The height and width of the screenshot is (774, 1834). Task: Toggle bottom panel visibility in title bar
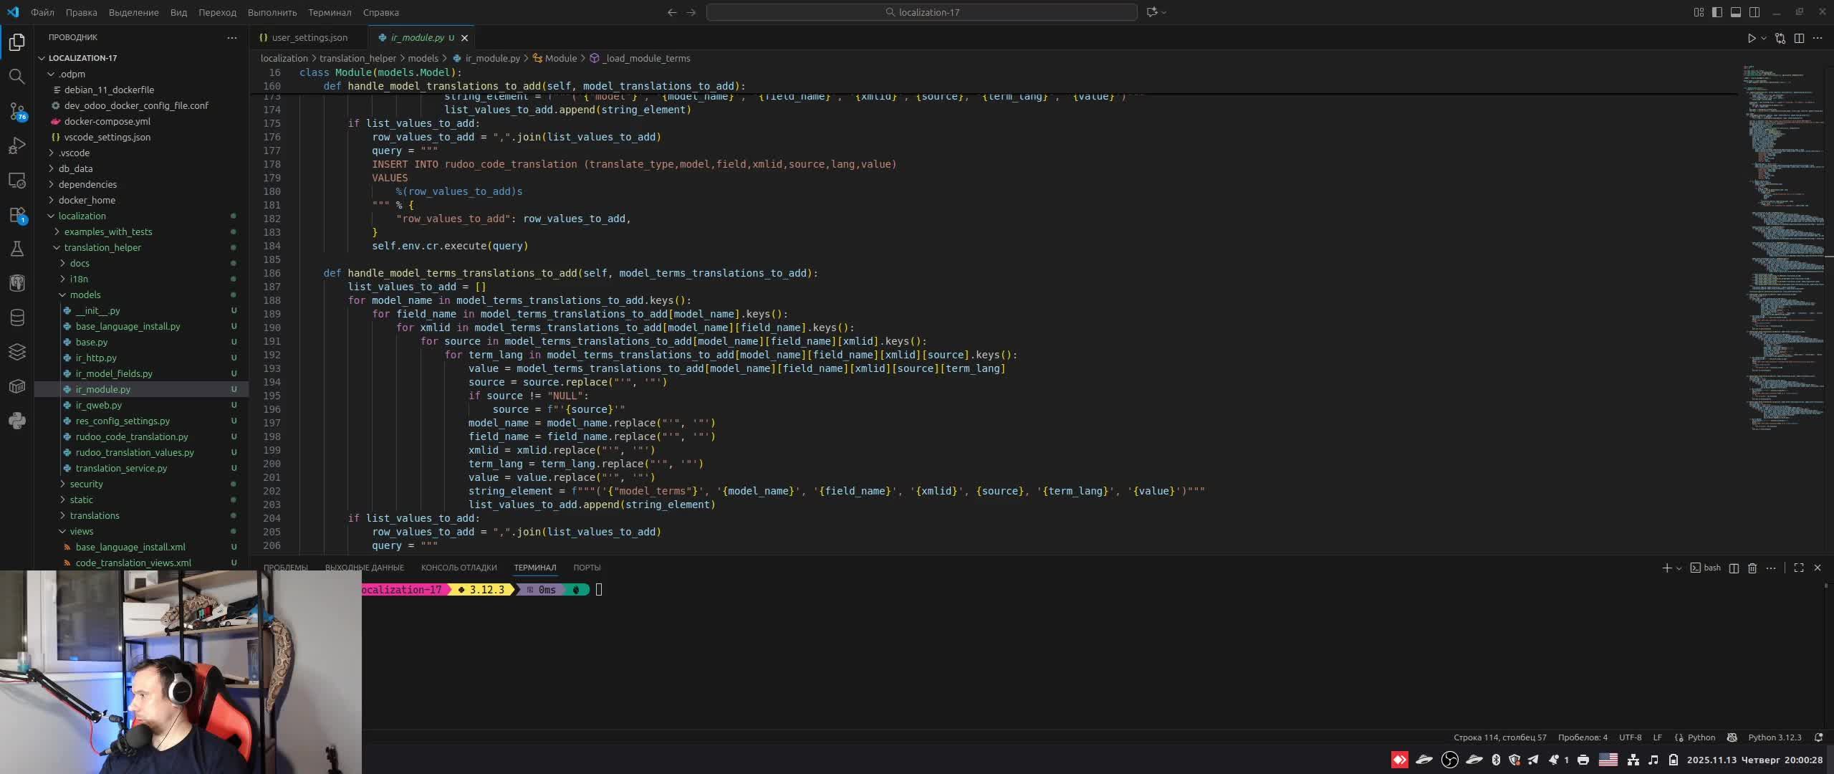(1736, 12)
